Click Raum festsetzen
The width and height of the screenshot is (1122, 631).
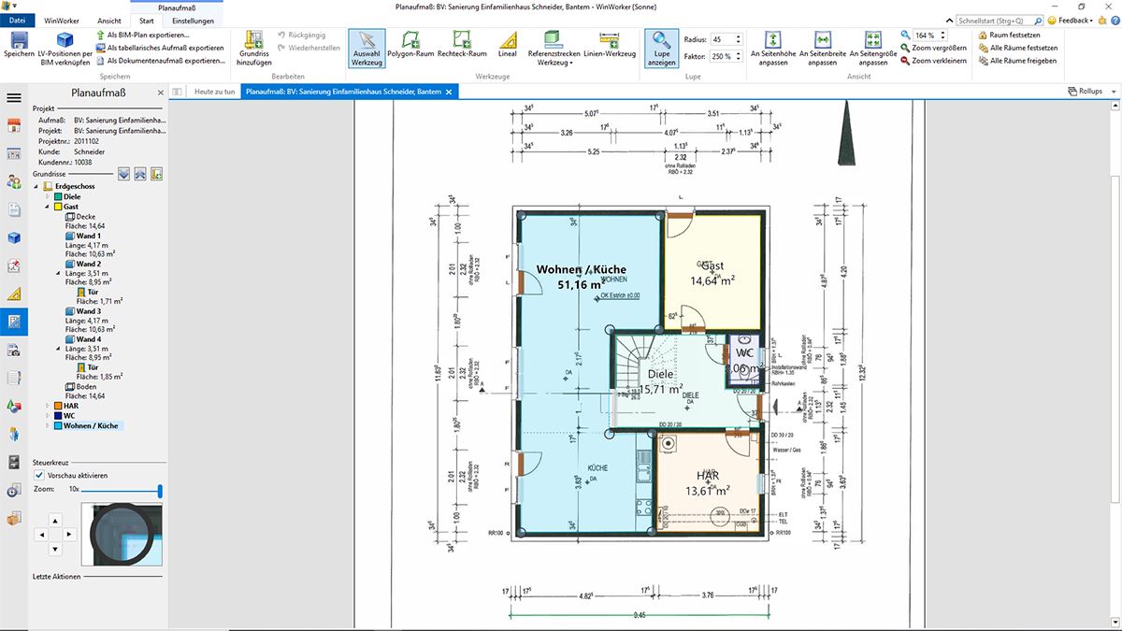(1009, 35)
